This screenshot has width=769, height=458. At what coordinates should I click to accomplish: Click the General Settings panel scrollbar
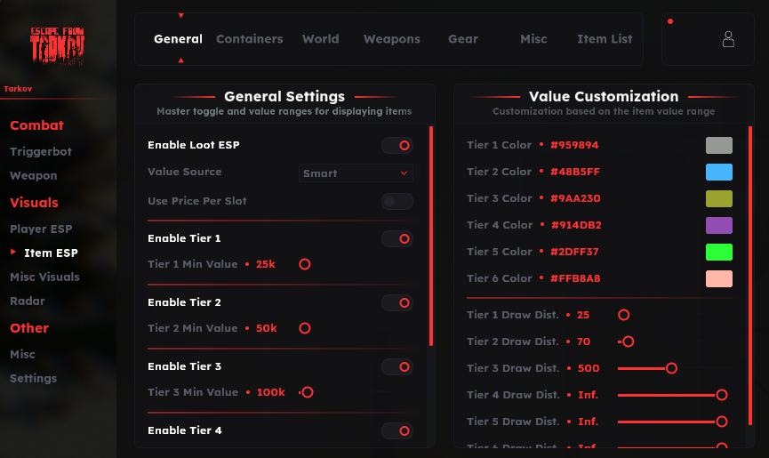[x=431, y=236]
